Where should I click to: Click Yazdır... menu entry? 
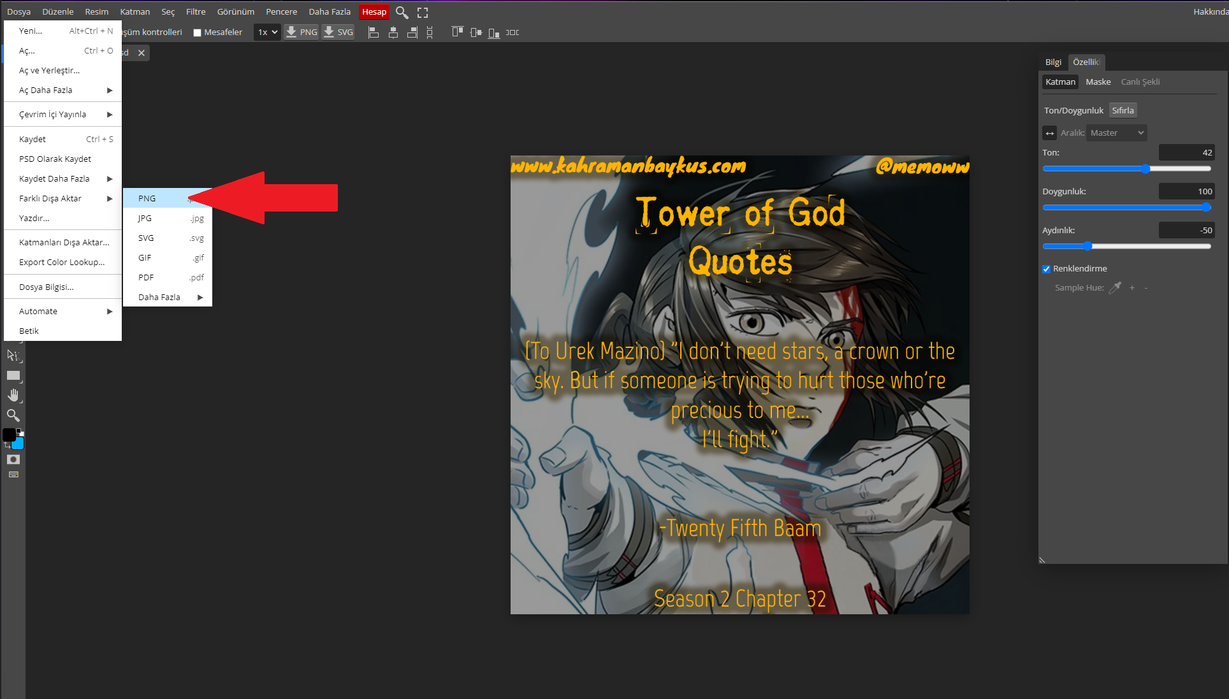click(x=62, y=219)
